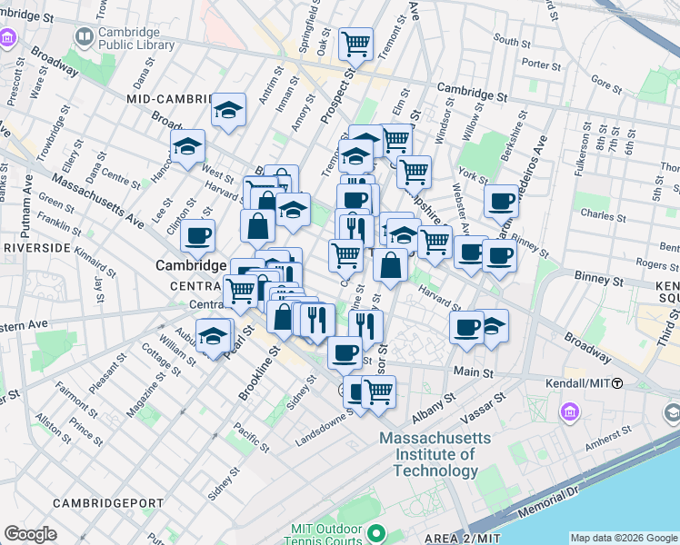The height and width of the screenshot is (545, 680).
Task: Click the Memorial Dr road label
Action: point(548,501)
